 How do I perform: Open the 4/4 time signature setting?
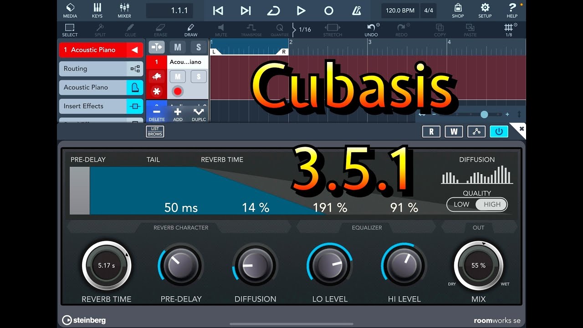pos(429,11)
